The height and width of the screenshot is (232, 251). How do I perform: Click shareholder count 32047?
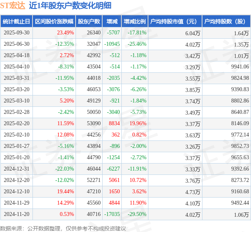(94, 44)
